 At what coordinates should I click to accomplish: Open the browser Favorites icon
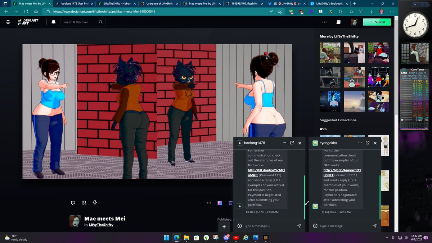coord(351,11)
